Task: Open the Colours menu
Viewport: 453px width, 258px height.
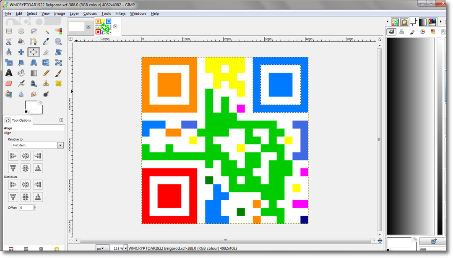Action: [90, 13]
